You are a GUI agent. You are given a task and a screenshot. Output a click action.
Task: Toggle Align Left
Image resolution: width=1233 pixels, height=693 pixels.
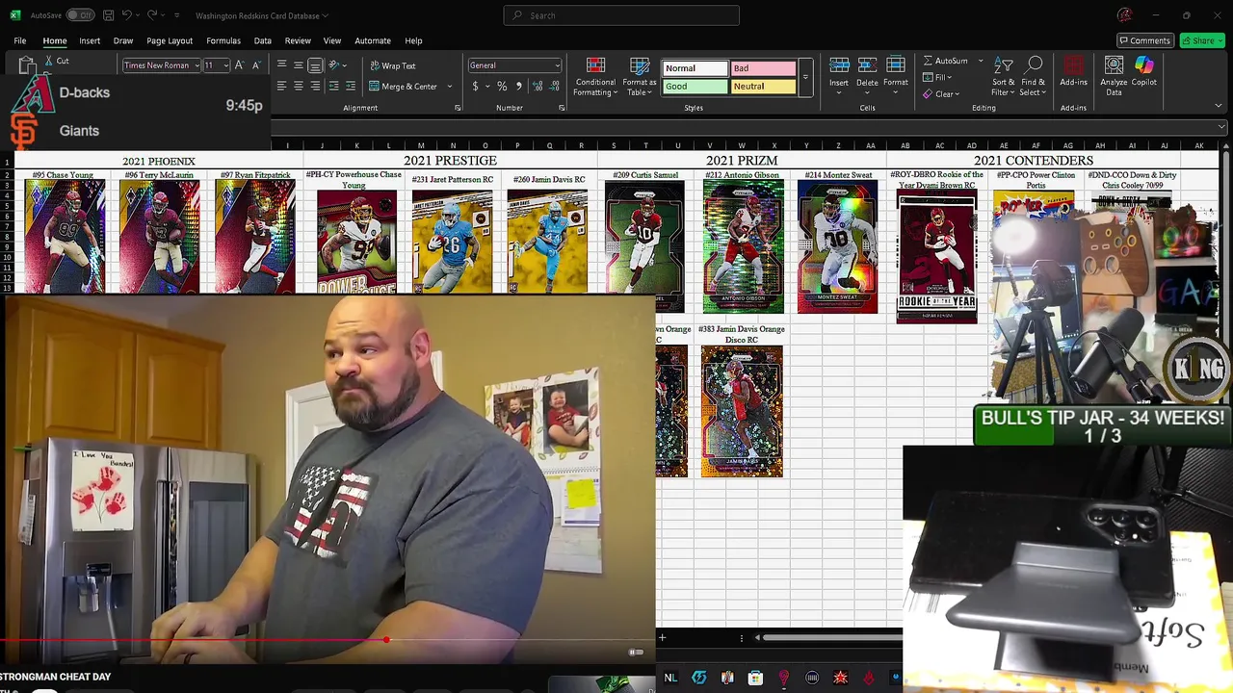282,86
